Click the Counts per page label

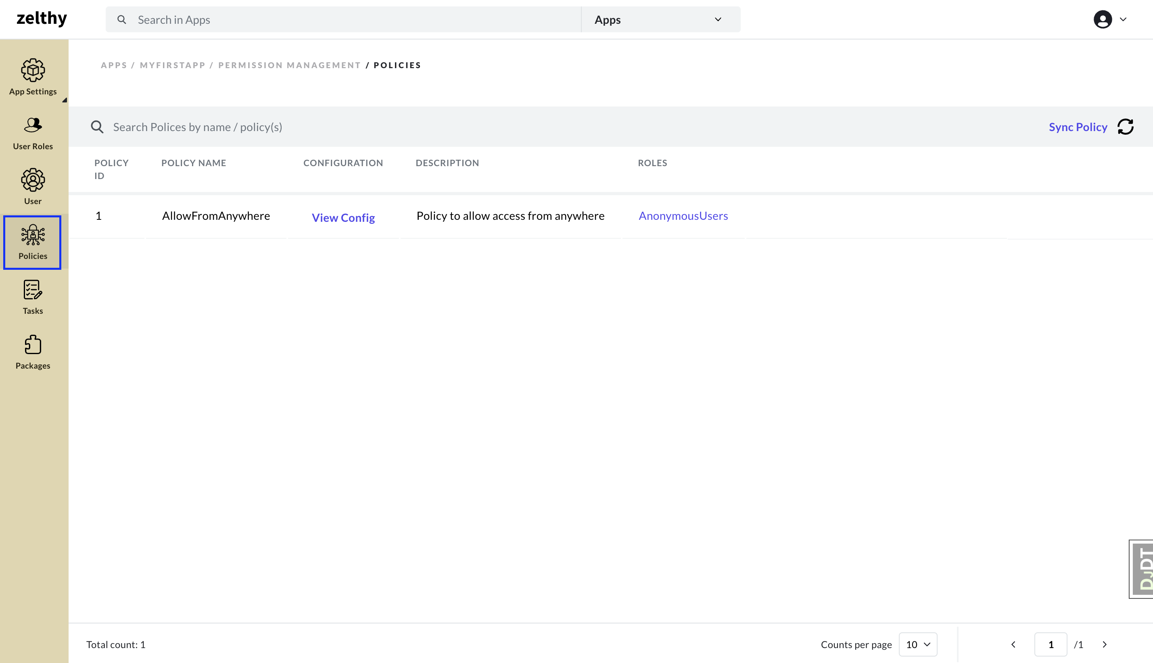click(x=856, y=644)
